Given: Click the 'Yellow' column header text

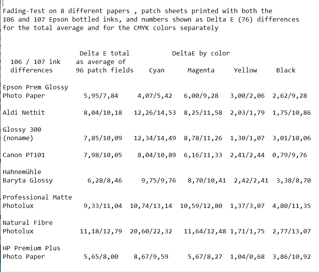Looking at the screenshot, I should click(x=245, y=70).
